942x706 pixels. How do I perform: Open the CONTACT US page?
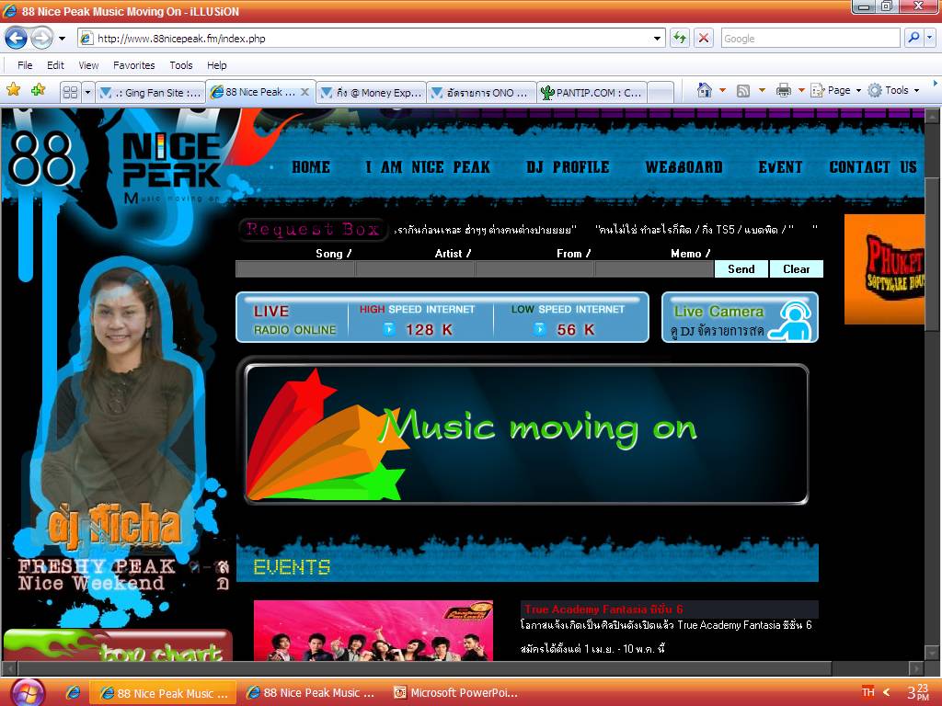point(873,167)
